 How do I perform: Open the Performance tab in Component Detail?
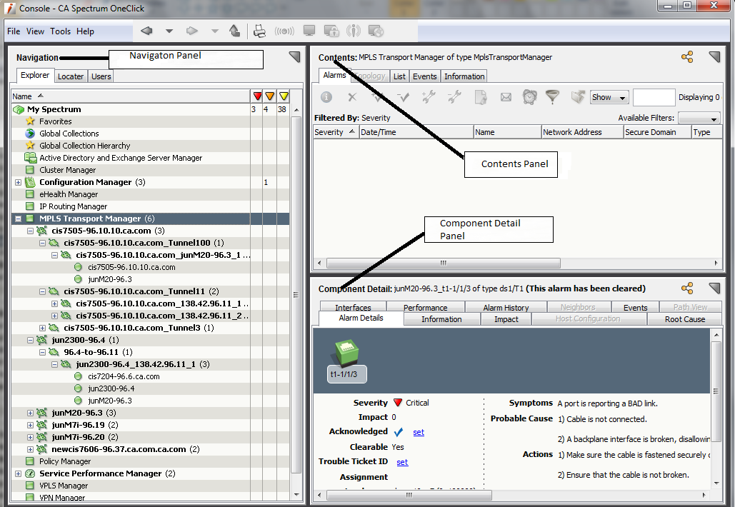(x=425, y=307)
